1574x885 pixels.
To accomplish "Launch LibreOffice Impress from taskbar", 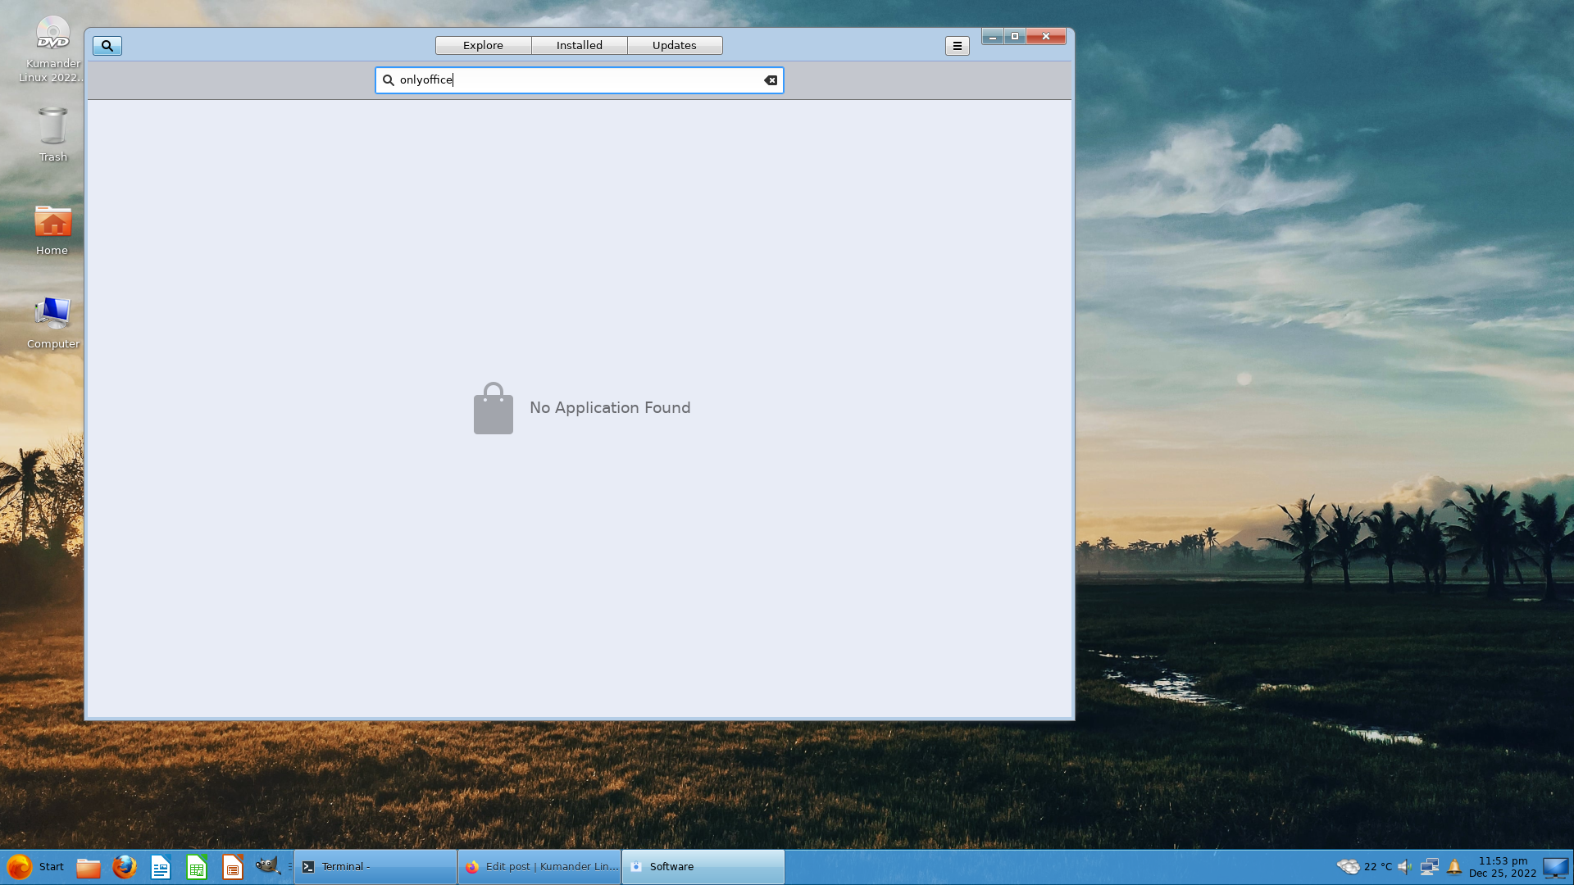I will 233,867.
